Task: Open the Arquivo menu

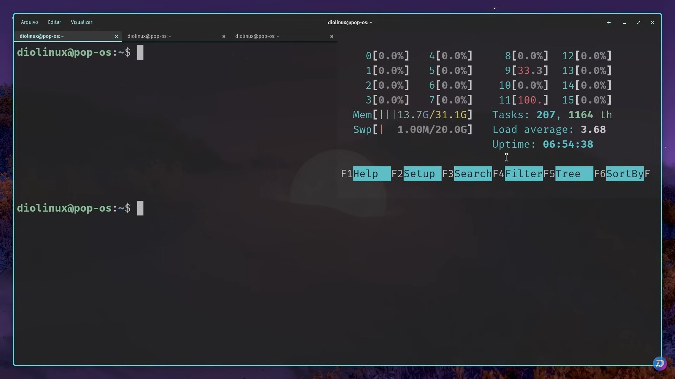Action: 29,22
